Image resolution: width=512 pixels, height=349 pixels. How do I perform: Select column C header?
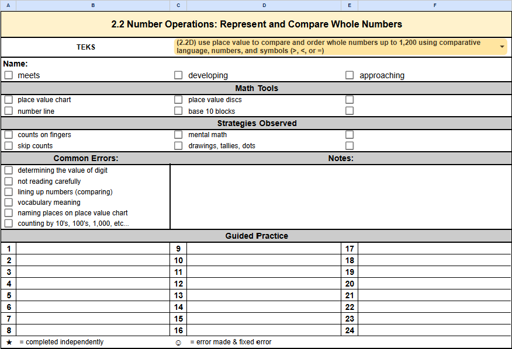[178, 5]
